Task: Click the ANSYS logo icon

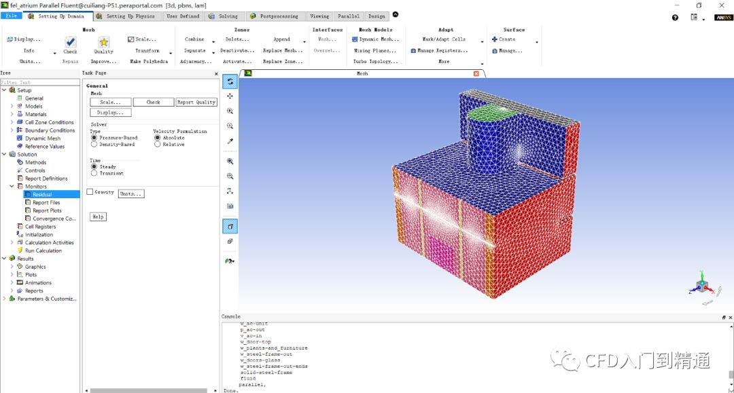Action: (x=723, y=17)
